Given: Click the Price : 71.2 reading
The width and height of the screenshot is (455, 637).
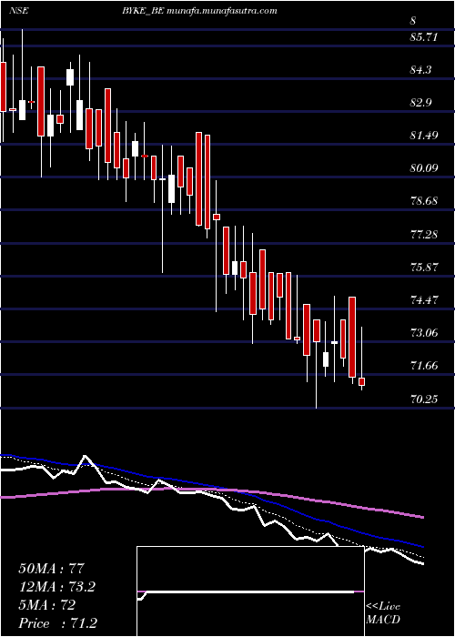Looking at the screenshot, I should (x=57, y=623).
